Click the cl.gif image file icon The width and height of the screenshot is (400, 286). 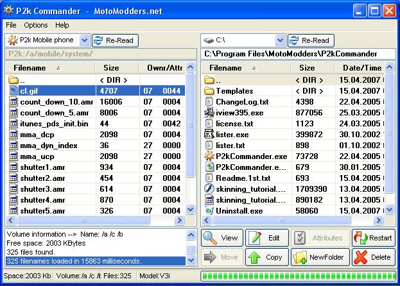13,91
